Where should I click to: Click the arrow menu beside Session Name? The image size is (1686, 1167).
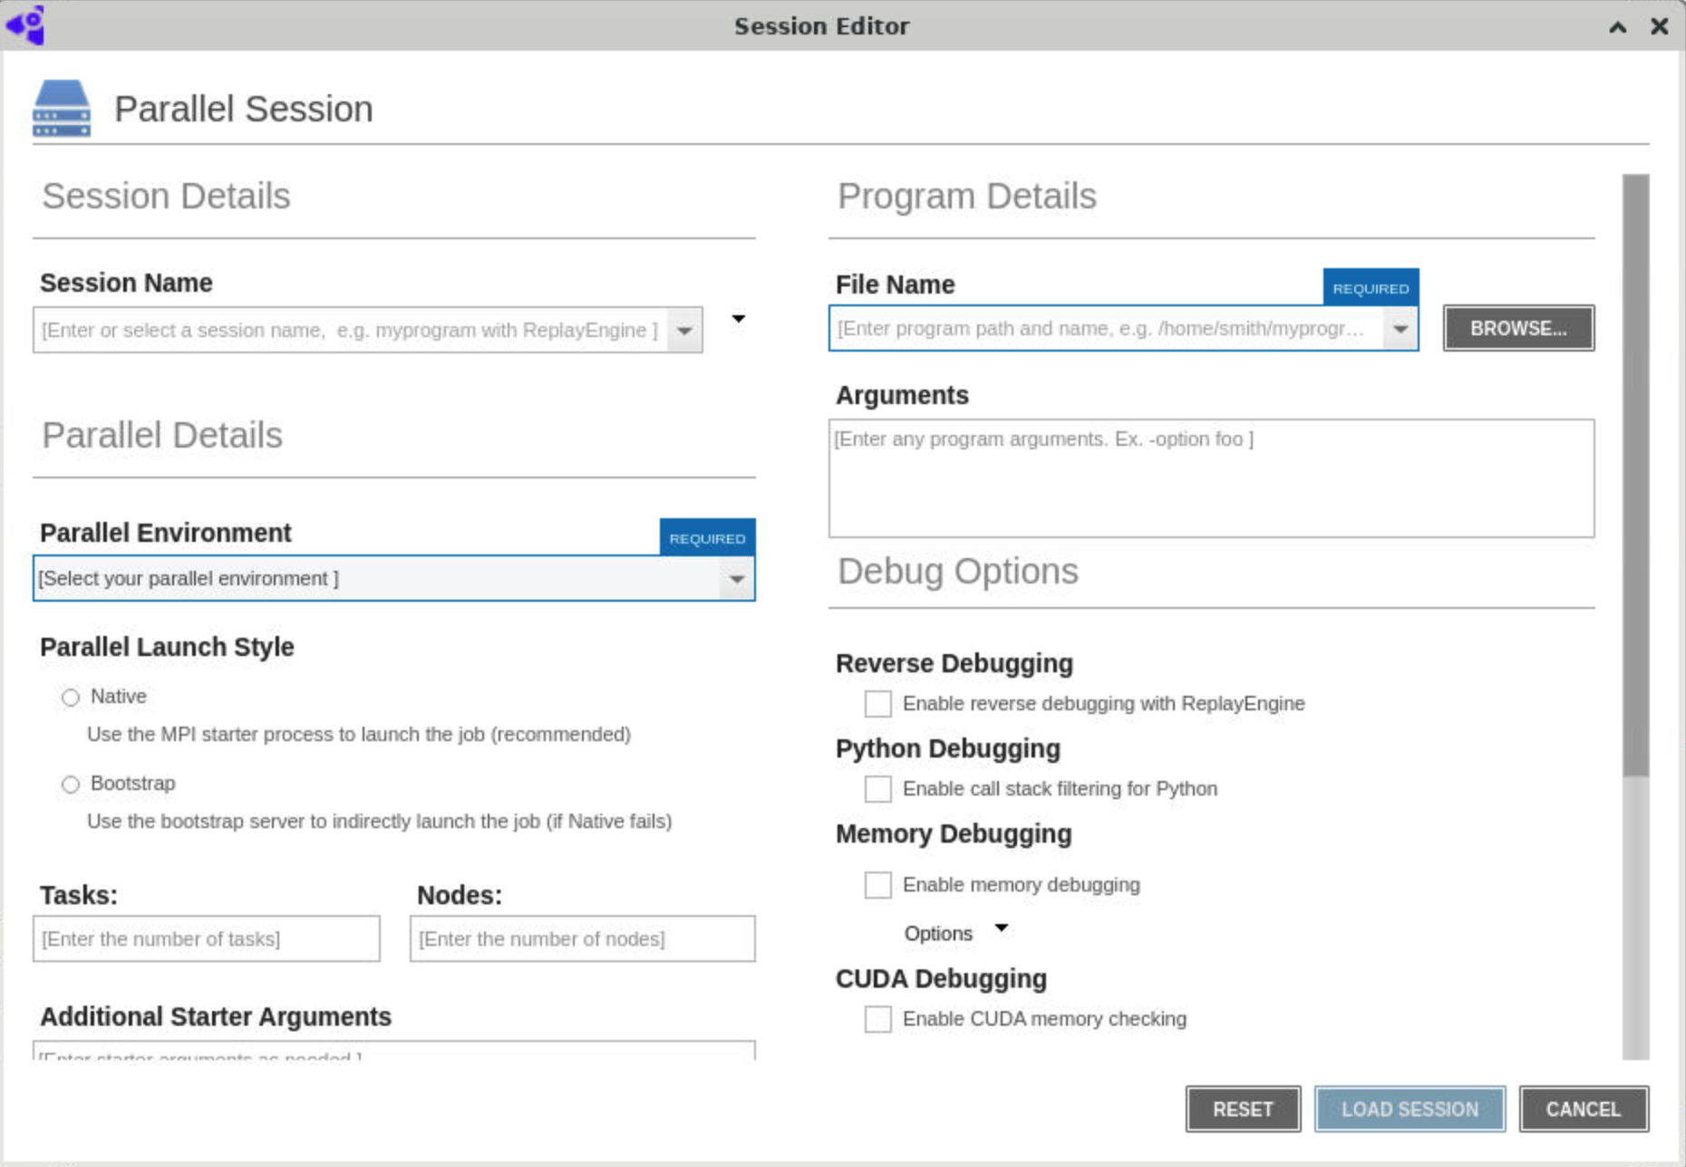coord(739,319)
